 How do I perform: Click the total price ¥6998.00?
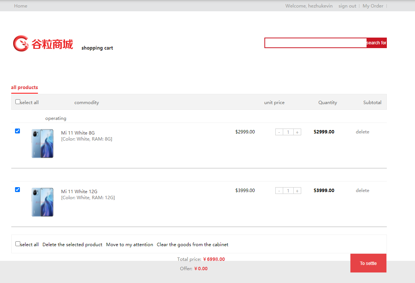coord(214,259)
